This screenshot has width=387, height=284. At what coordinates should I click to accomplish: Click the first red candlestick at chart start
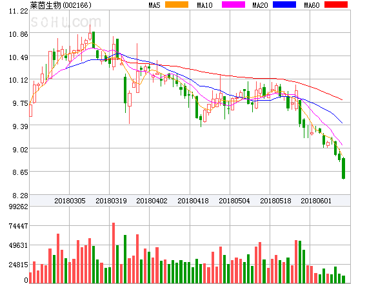pyautogui.click(x=30, y=110)
